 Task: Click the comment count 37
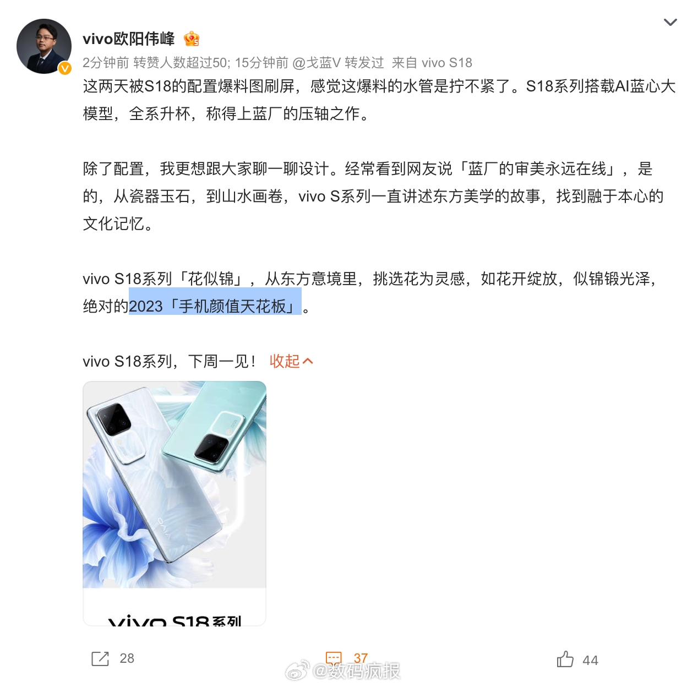361,658
